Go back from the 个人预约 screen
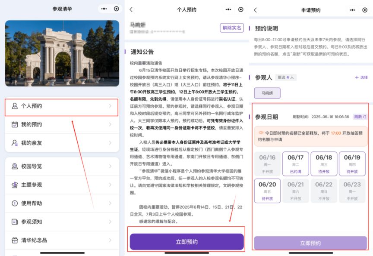Image resolution: width=373 pixels, height=256 pixels. coord(131,9)
